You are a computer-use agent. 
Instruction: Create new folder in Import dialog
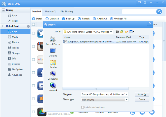[126, 32]
